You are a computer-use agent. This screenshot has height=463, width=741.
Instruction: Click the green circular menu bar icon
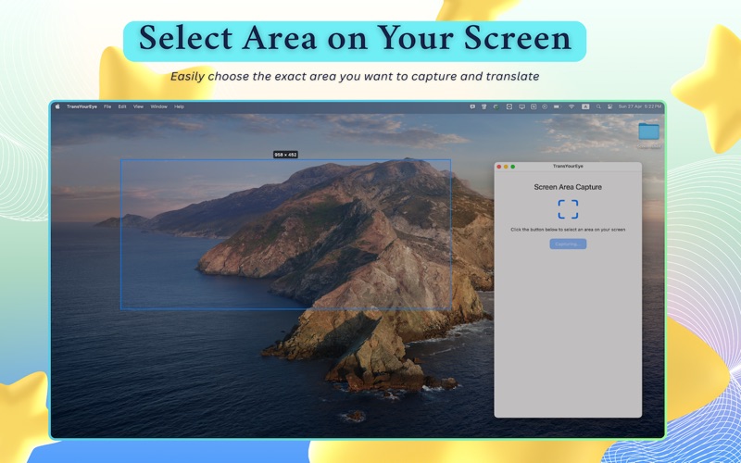(x=496, y=106)
